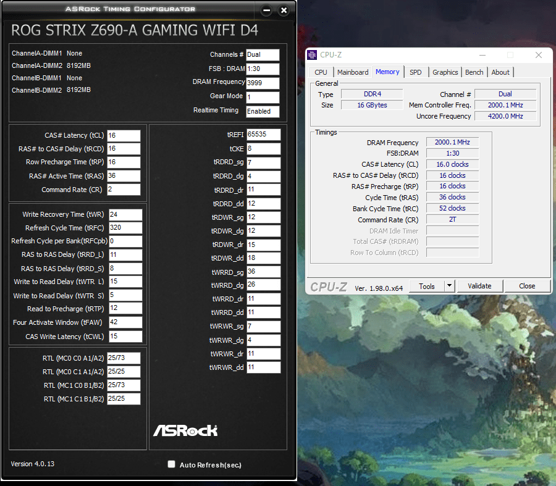
Task: Select the tWTR_S value field
Action: click(x=125, y=295)
